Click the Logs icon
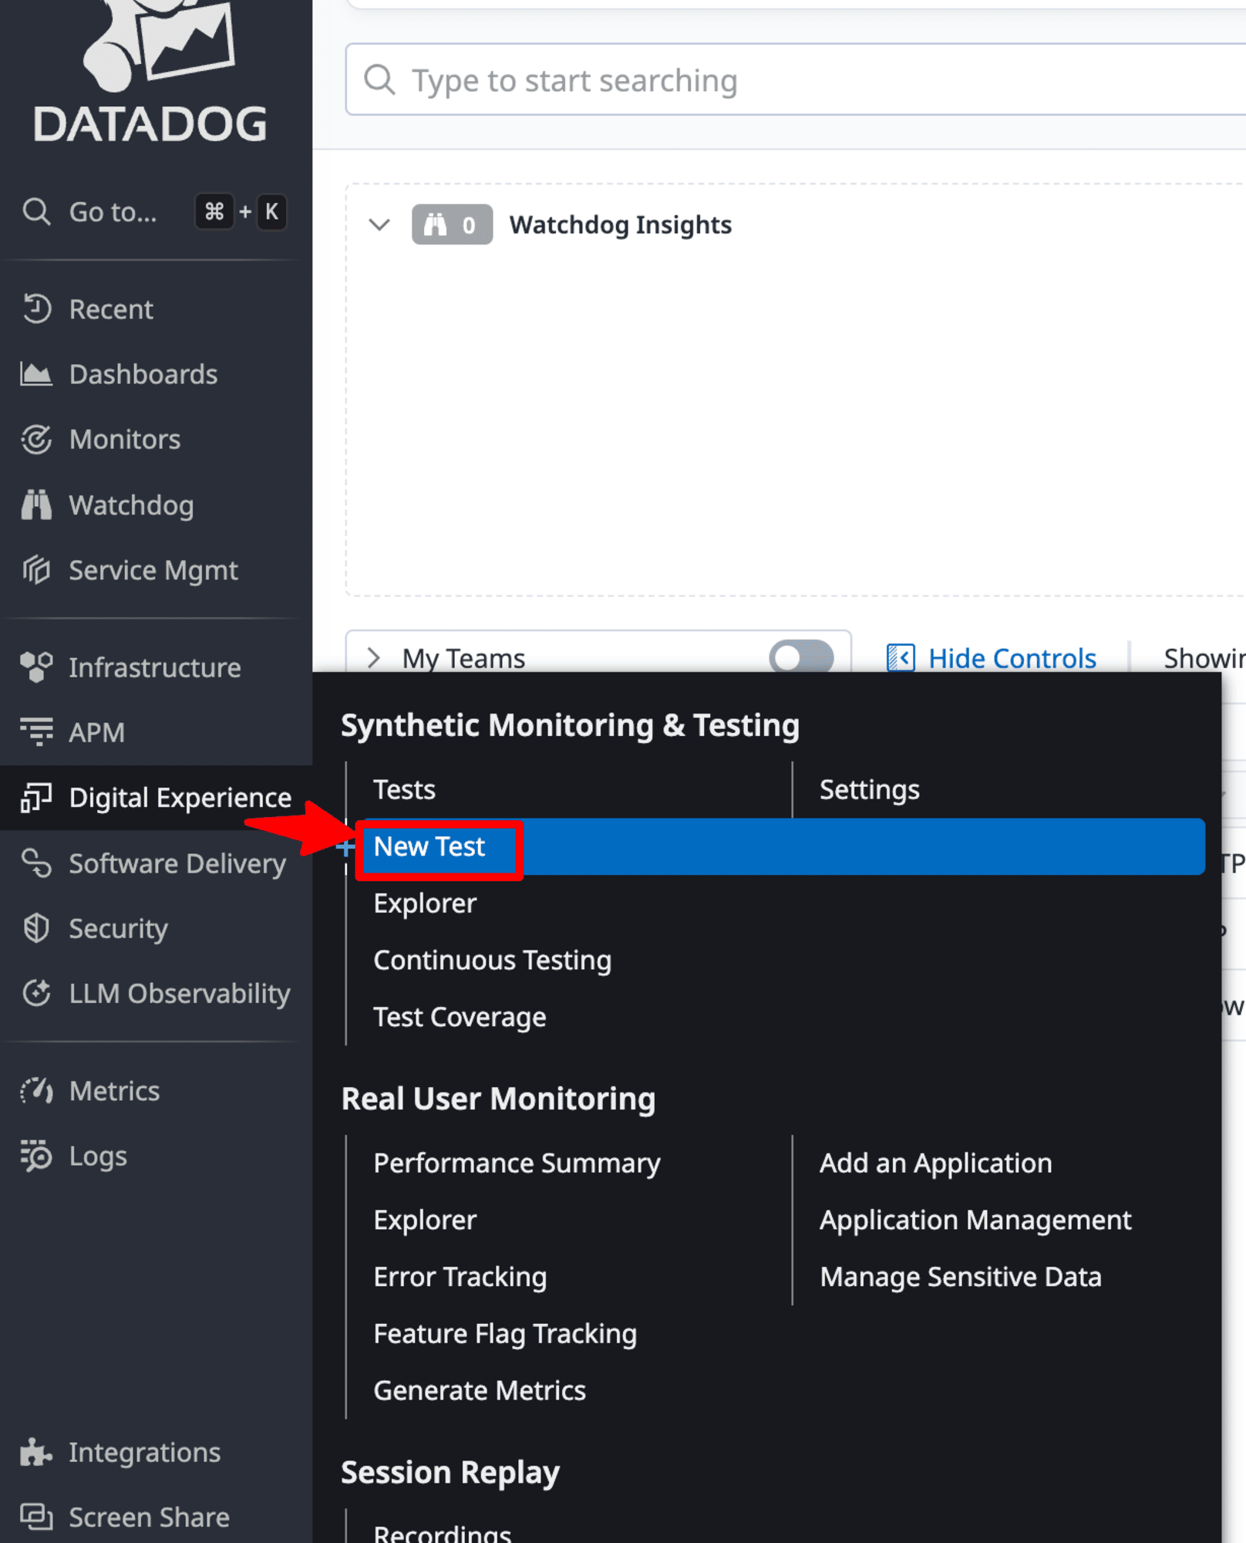Screen dimensions: 1246x1543 point(36,1156)
